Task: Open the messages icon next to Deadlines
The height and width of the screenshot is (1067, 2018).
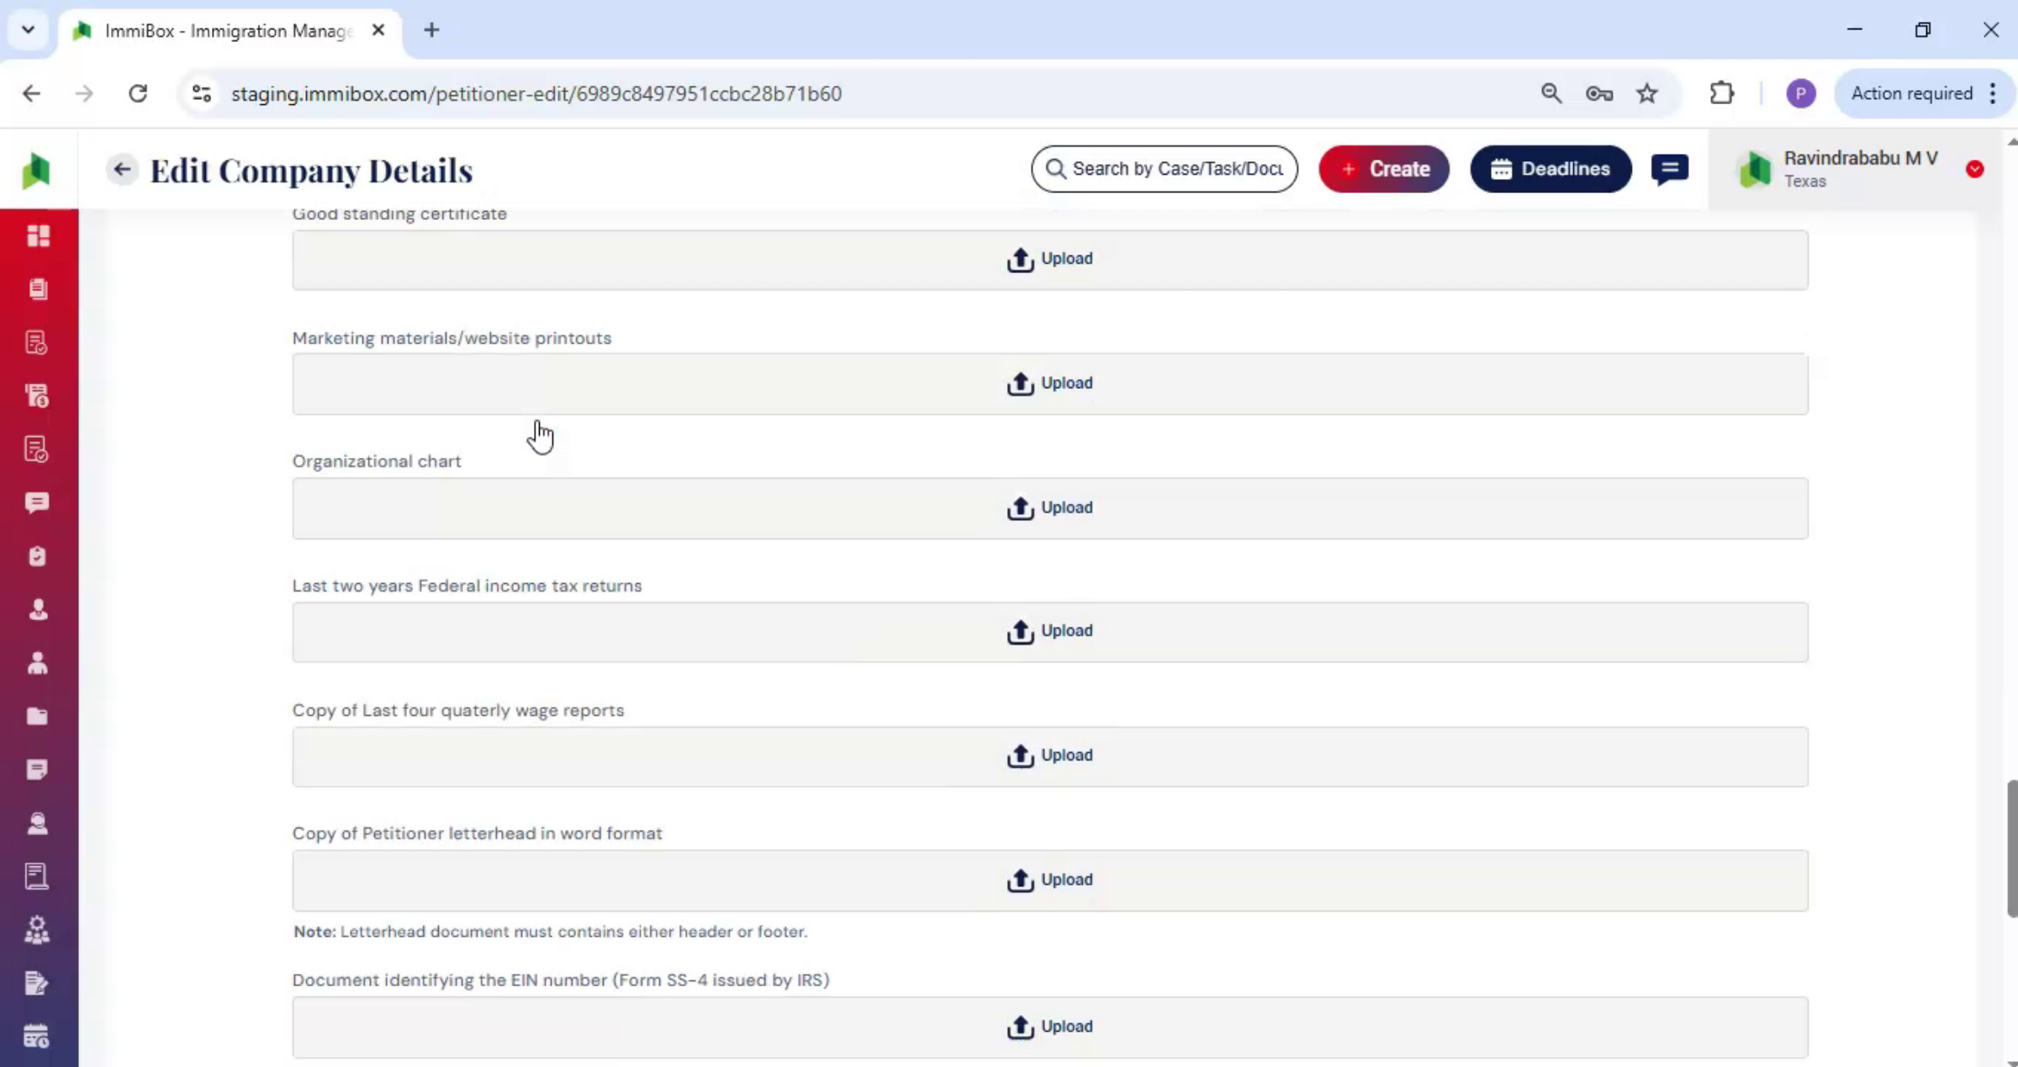Action: click(x=1669, y=169)
